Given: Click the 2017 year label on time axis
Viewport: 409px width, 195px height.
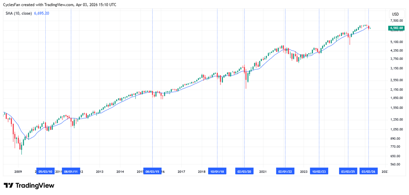Looking at the screenshot, I should pyautogui.click(x=181, y=172).
